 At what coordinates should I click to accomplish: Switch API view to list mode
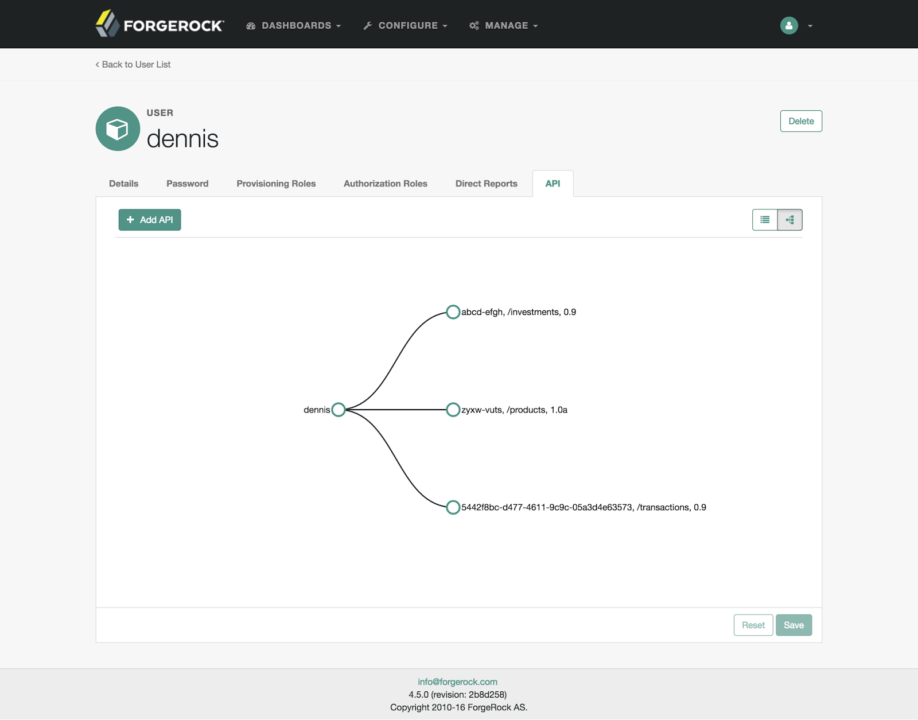764,220
